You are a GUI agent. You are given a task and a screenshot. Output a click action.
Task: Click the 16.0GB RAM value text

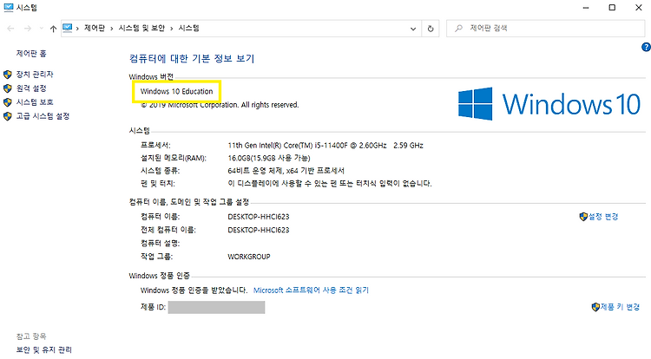tap(269, 158)
